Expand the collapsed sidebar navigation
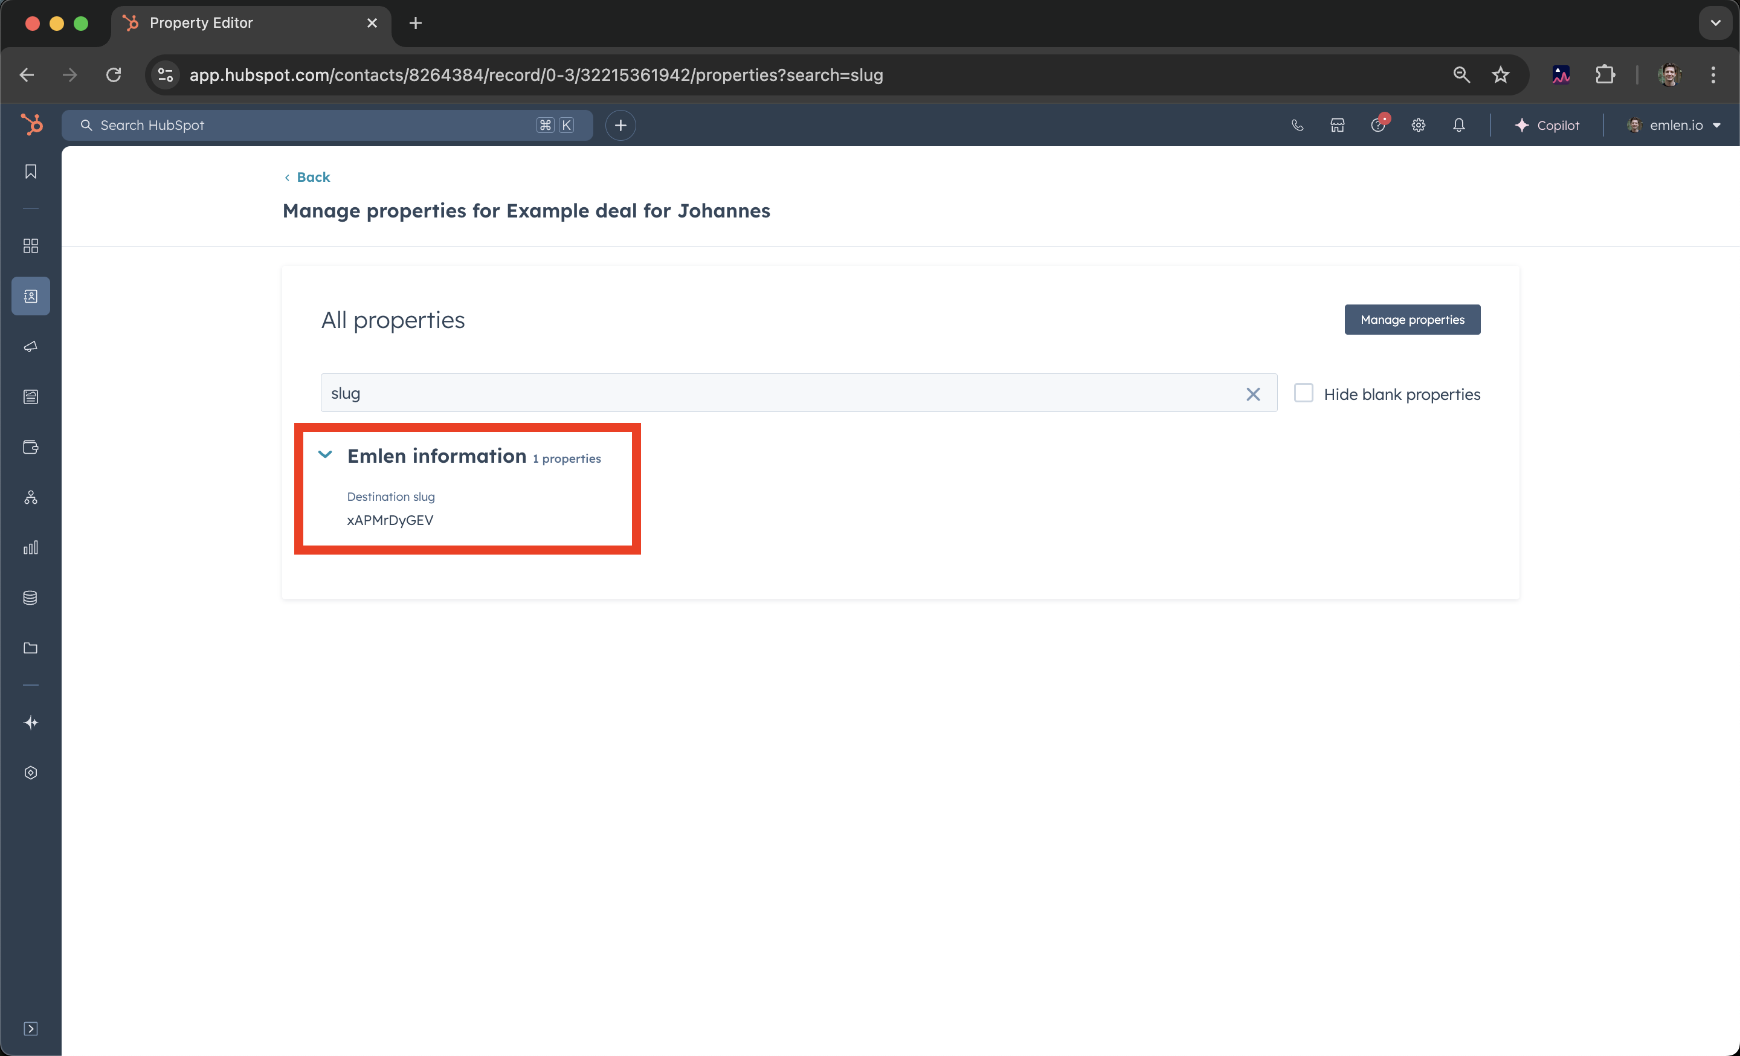The height and width of the screenshot is (1056, 1740). (30, 1028)
